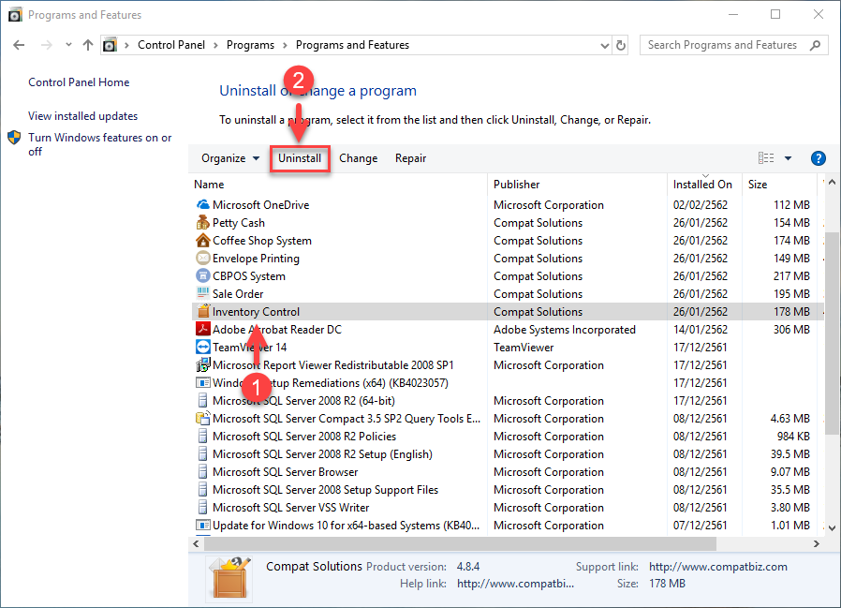Click the Windows Setup Remediations icon

(202, 382)
